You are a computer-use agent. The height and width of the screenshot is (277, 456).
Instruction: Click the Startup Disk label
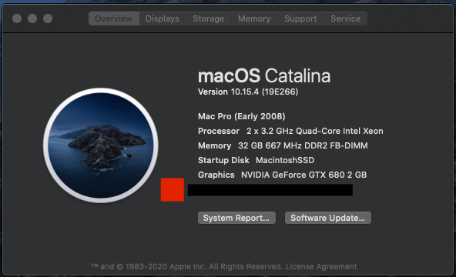coord(223,160)
